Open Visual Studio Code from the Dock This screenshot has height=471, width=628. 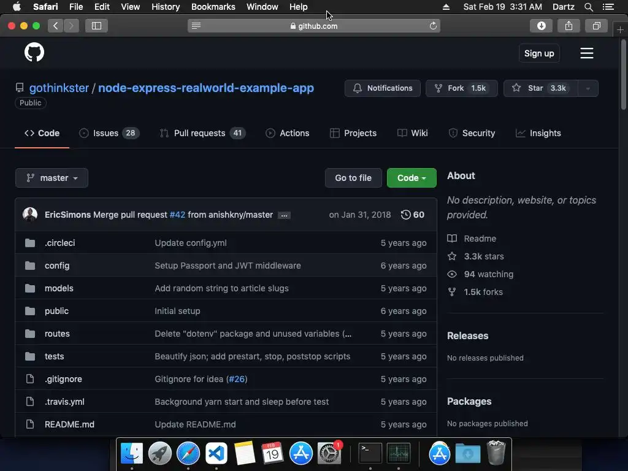click(x=216, y=453)
